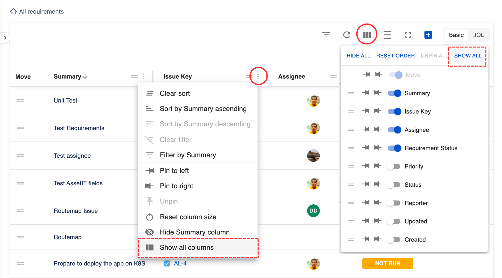
Task: Open the Issue Key column three-dot menu
Action: [x=258, y=76]
